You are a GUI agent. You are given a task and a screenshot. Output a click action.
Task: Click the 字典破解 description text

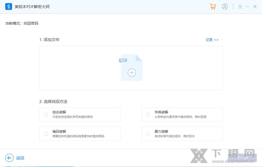click(x=180, y=117)
